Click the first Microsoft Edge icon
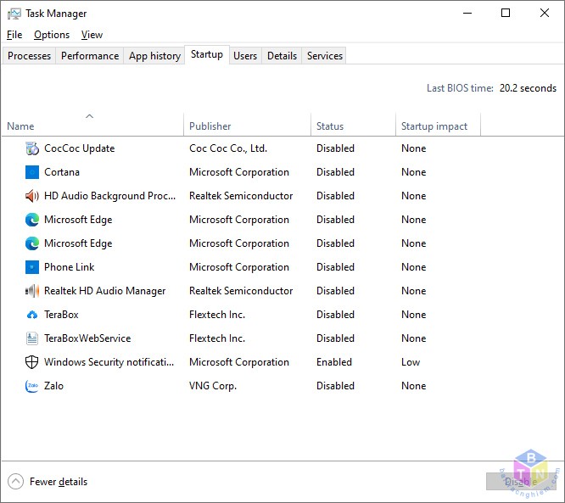 32,220
